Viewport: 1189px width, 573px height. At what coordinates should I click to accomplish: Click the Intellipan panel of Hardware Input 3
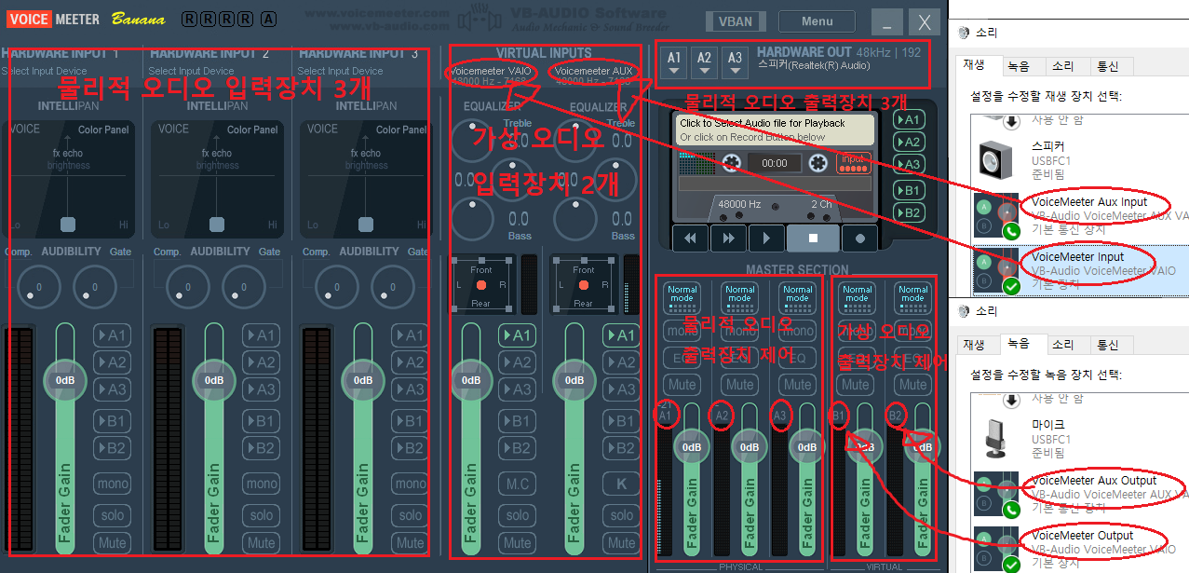pos(367,179)
